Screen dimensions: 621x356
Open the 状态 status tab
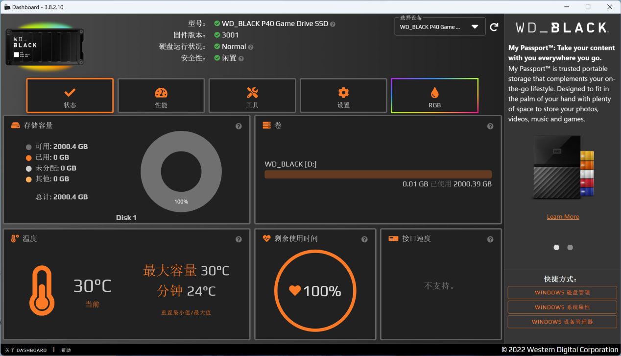tap(70, 96)
